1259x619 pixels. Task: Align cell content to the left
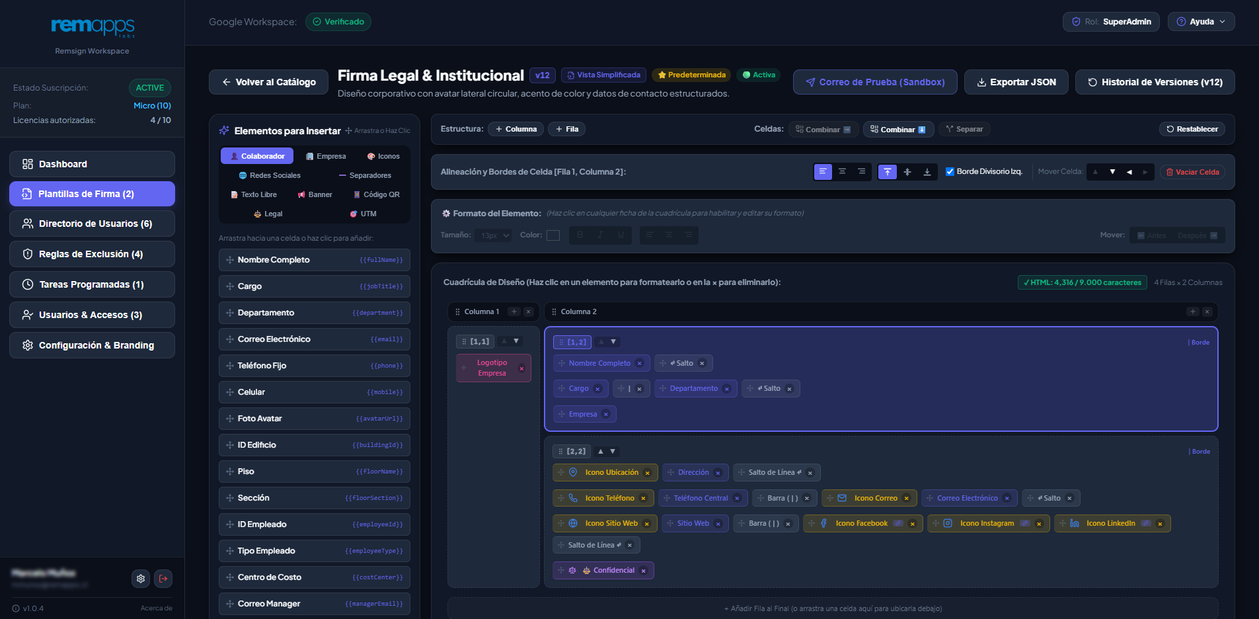(823, 172)
